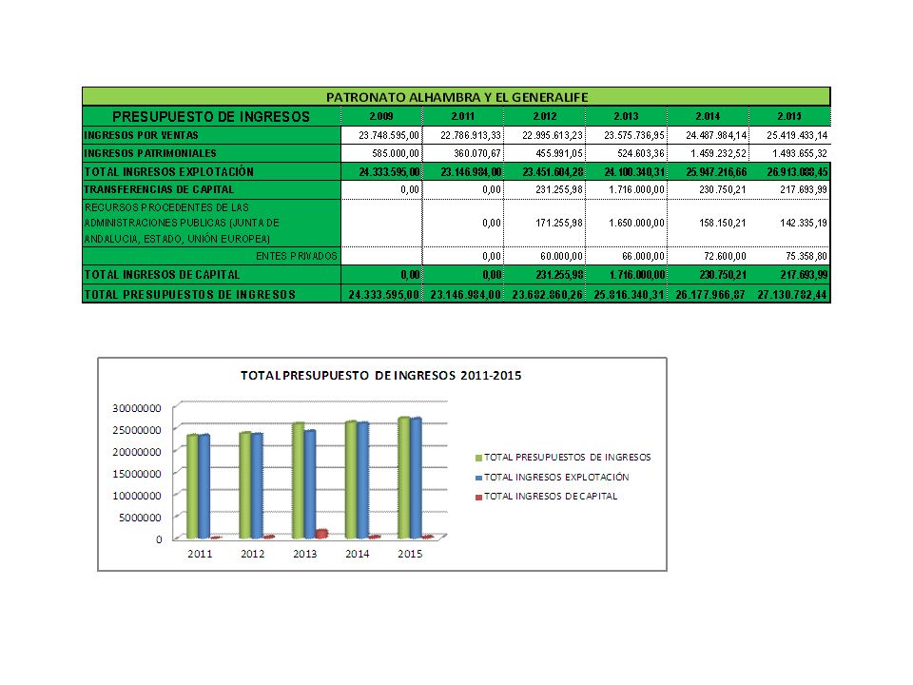
Task: Click the value 22.995.613,23
Action: point(552,135)
